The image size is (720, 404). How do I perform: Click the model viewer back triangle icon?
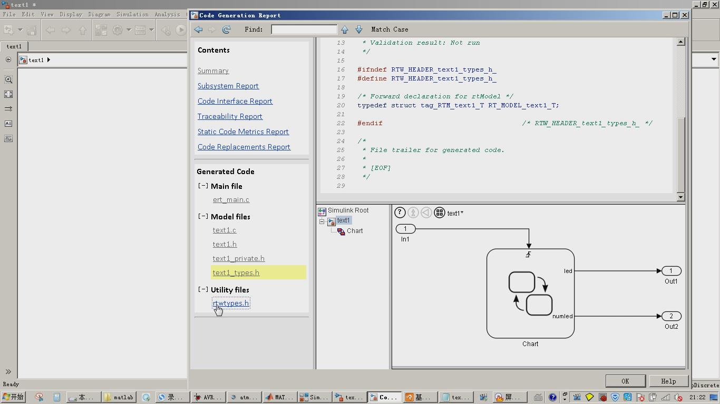(x=426, y=213)
